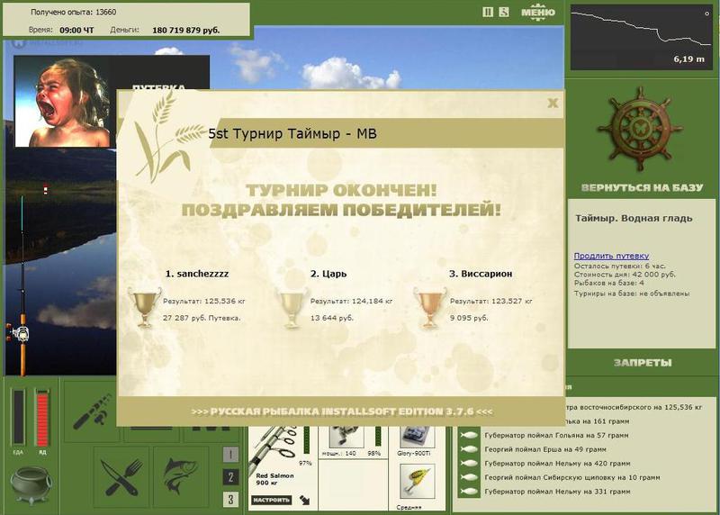Click fish icon beside 'Сибирскую щиповку' entry
The width and height of the screenshot is (720, 515).
[x=469, y=477]
